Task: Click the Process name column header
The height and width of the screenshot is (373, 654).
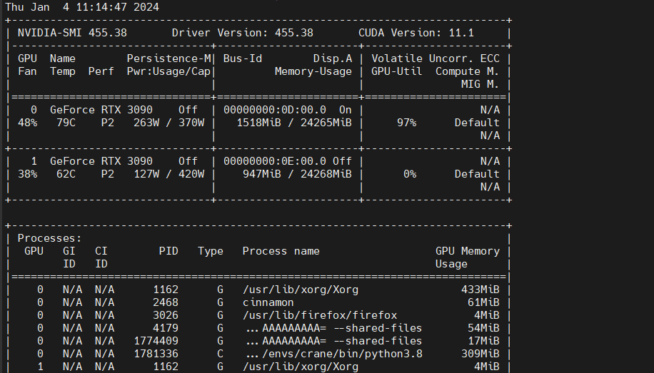Action: (x=281, y=251)
